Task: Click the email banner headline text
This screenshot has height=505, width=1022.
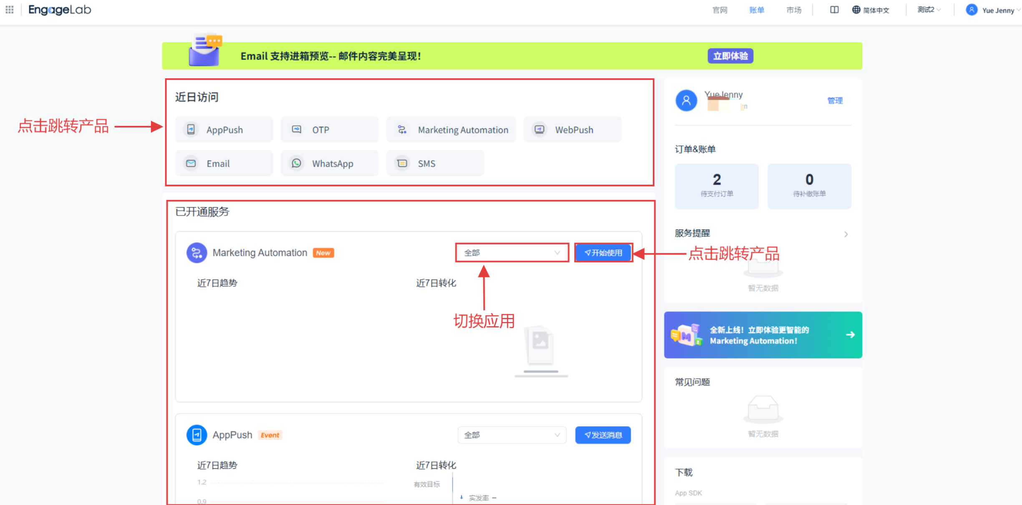Action: pyautogui.click(x=330, y=56)
